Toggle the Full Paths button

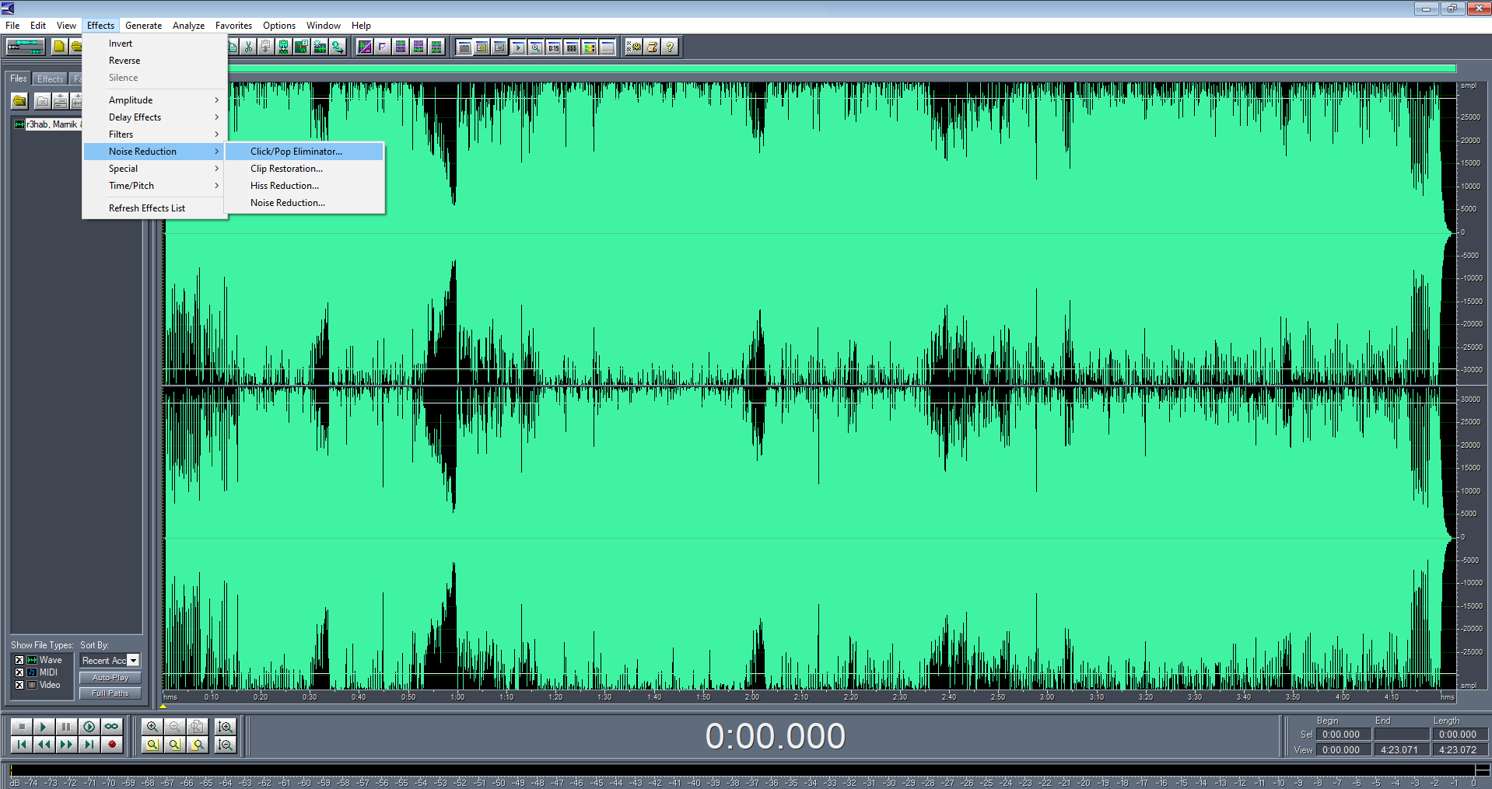click(x=110, y=693)
